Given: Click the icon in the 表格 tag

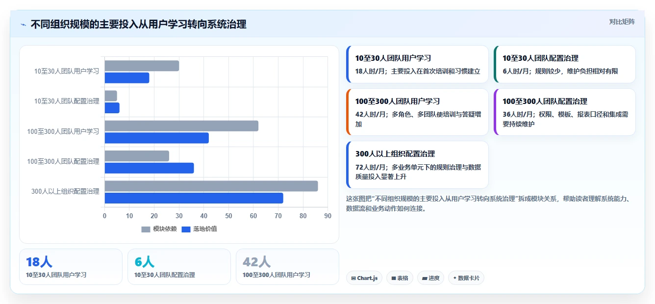Looking at the screenshot, I should pos(393,278).
